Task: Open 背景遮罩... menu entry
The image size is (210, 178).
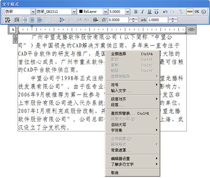Action: coord(133,150)
